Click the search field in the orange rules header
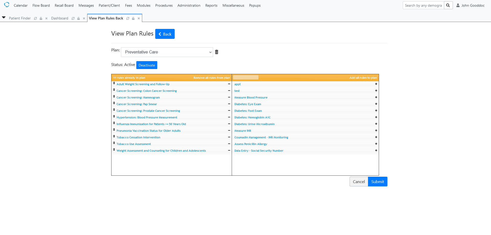This screenshot has width=491, height=235. pyautogui.click(x=245, y=77)
